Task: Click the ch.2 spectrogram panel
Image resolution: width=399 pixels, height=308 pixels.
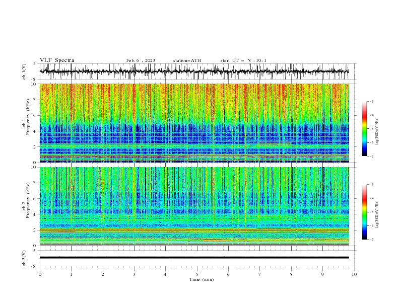Action: (194, 206)
